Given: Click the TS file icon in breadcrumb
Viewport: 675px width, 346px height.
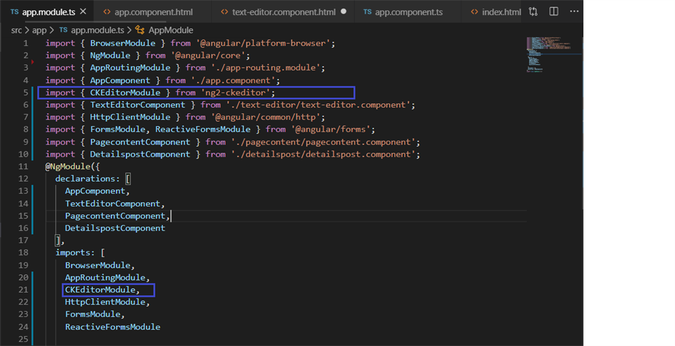Looking at the screenshot, I should coord(63,30).
